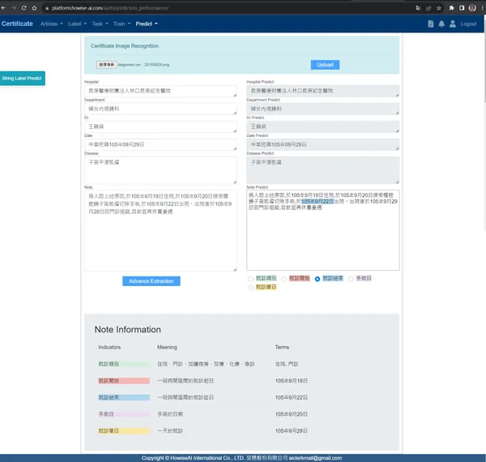Click the term 105年9月20日 in Note Information
This screenshot has width=486, height=462.
click(x=292, y=414)
